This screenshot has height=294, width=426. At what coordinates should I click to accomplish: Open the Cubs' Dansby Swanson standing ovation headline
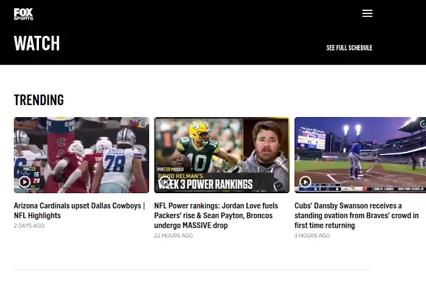pos(357,216)
